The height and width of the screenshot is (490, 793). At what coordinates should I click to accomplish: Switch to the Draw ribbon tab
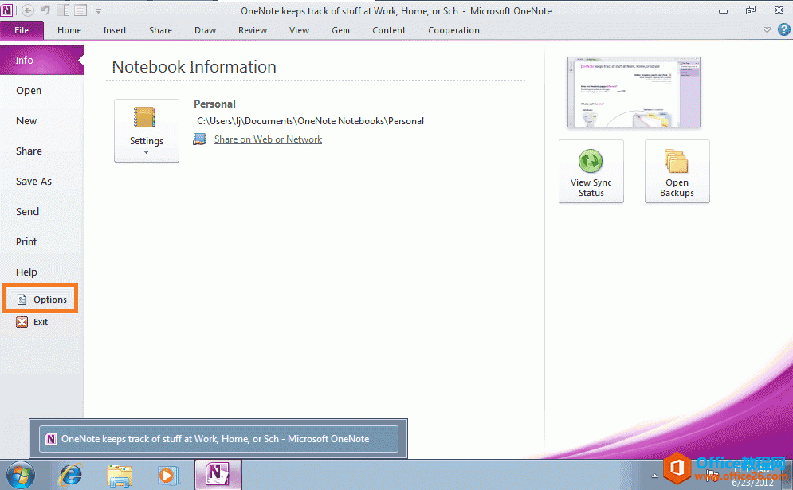[205, 30]
